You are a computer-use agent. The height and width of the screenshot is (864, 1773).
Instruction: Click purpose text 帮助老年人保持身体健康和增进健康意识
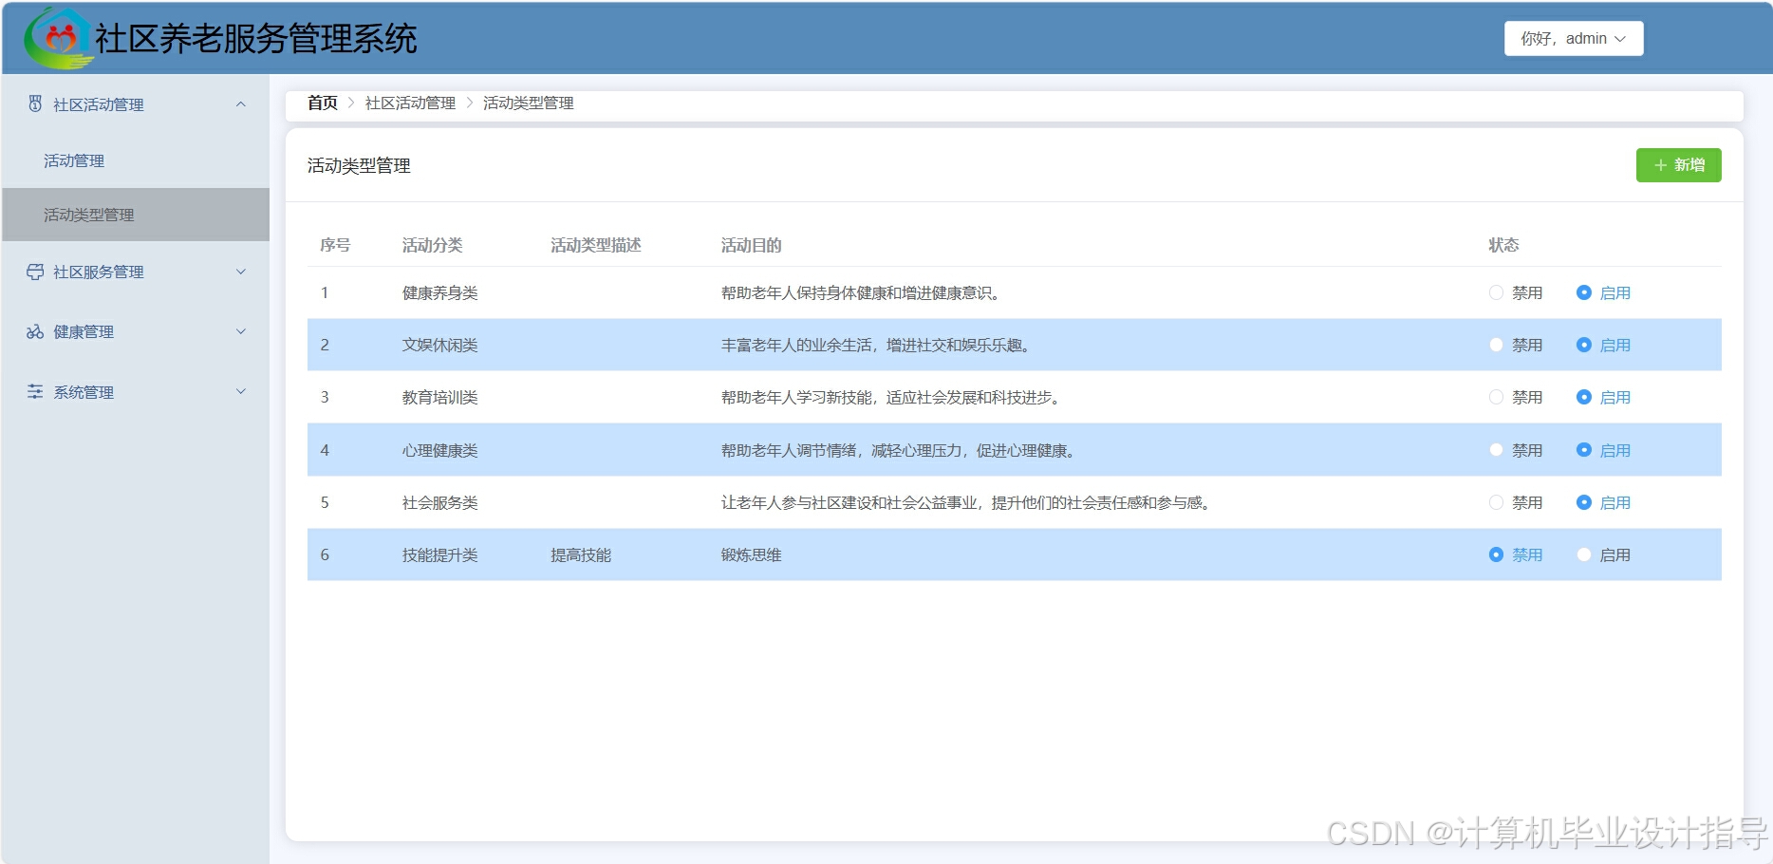coord(860,292)
